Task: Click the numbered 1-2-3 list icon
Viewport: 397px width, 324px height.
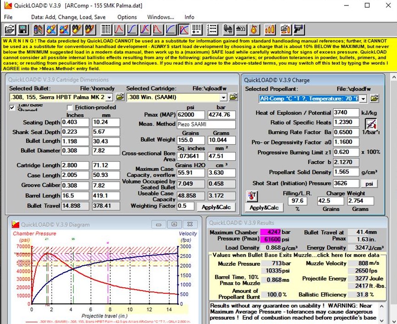Action: coord(212,29)
